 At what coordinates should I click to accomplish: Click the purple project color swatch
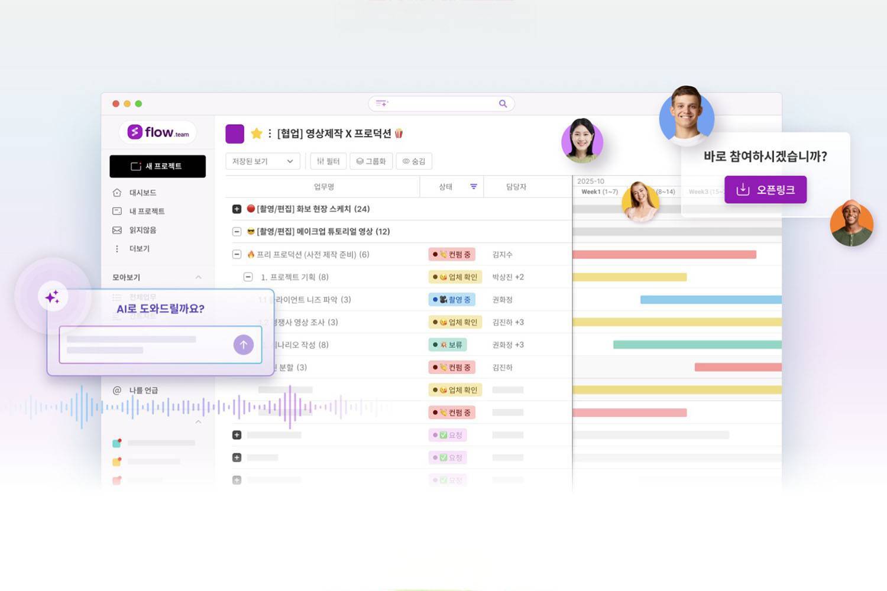click(235, 134)
